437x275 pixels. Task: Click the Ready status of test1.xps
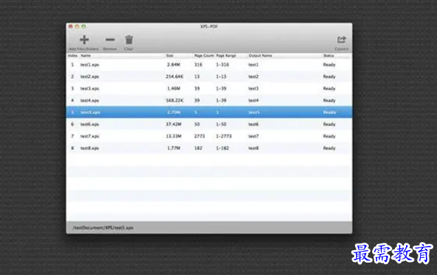coord(329,65)
